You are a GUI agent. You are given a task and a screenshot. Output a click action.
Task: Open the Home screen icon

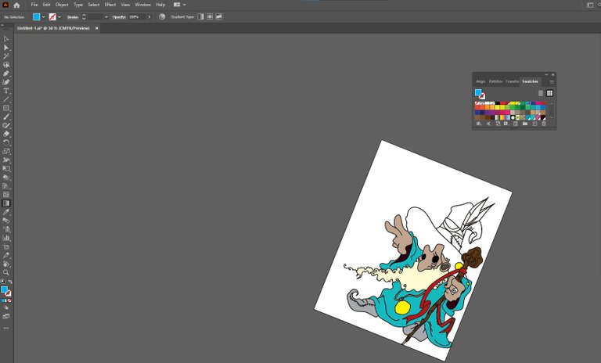16,5
